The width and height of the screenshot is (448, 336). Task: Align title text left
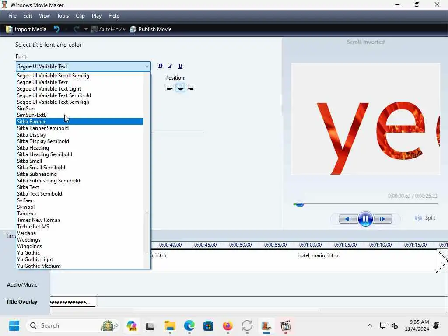point(170,87)
